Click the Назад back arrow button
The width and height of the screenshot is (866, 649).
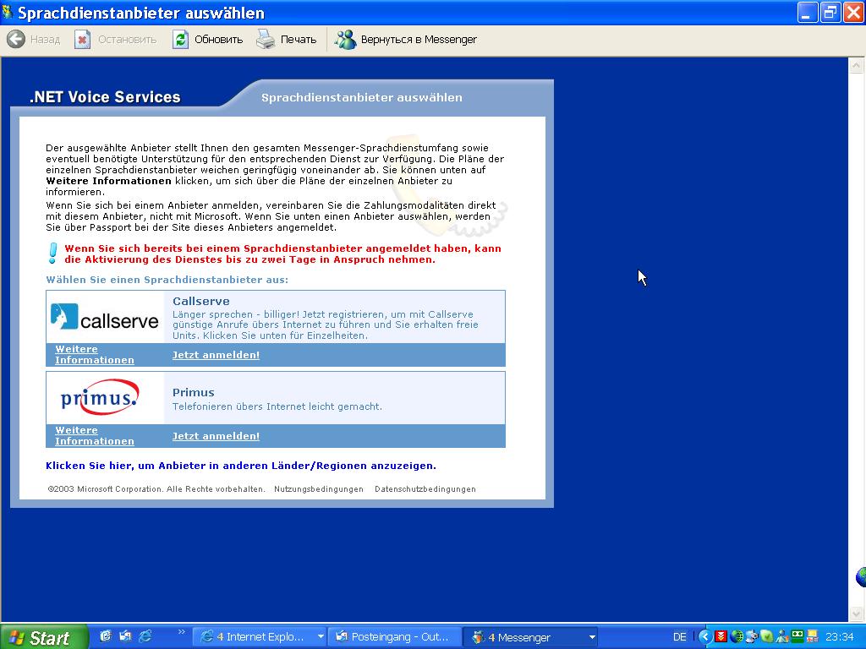pos(33,39)
